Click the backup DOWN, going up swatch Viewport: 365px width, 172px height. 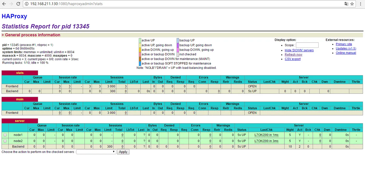click(178, 50)
